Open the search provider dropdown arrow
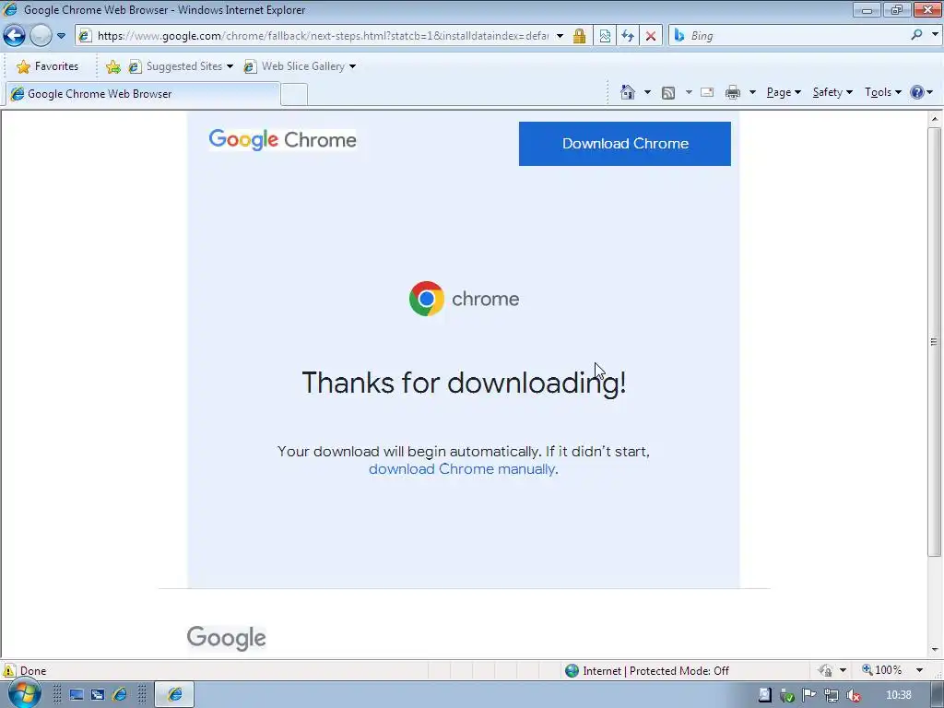The height and width of the screenshot is (708, 944). point(935,35)
